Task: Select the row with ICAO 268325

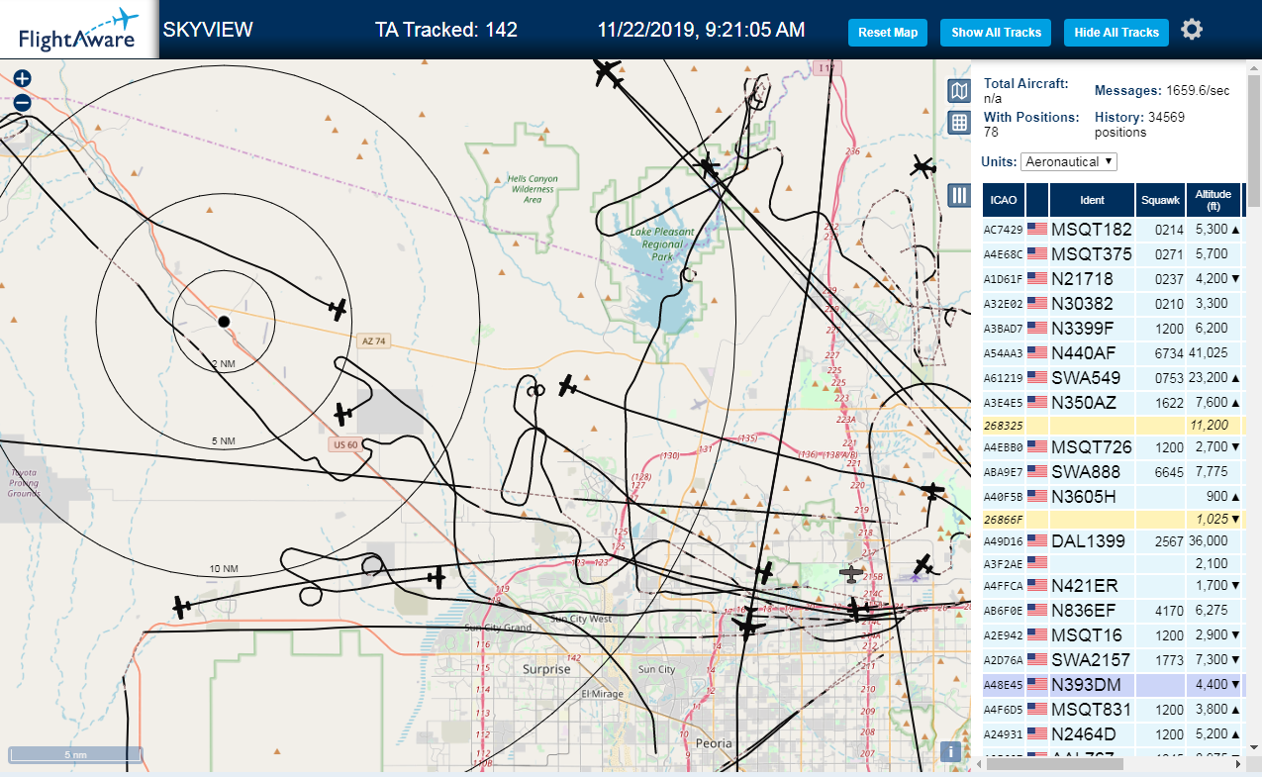Action: [x=1114, y=425]
